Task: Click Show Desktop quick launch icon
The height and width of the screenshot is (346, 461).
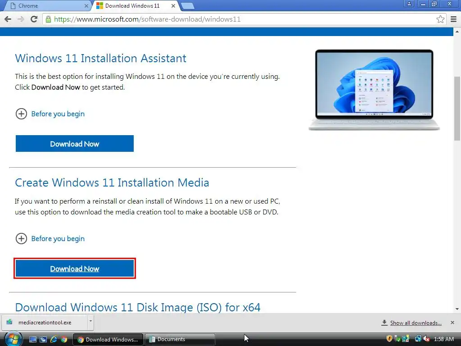Action: click(x=33, y=340)
